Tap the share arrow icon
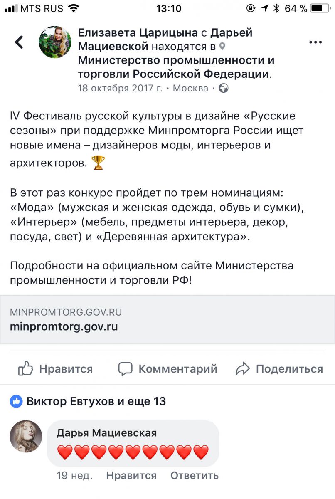The height and width of the screenshot is (499, 335). [242, 369]
